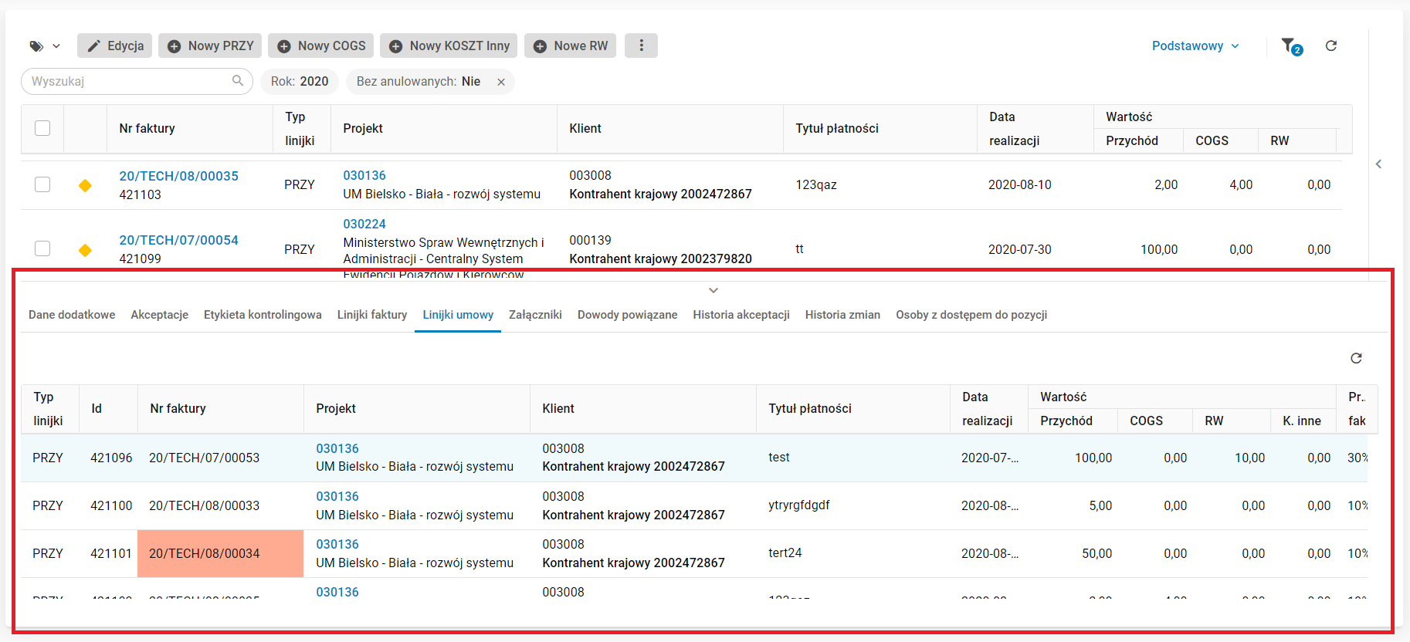Open project 030136 in the 421100 row
Screen dimensions: 1410x642
pyautogui.click(x=337, y=496)
